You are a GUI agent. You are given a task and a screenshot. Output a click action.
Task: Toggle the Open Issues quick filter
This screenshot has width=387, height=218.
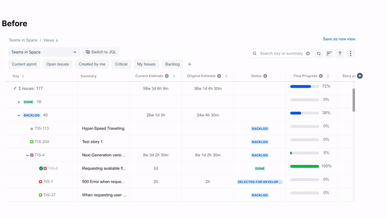[x=58, y=64]
